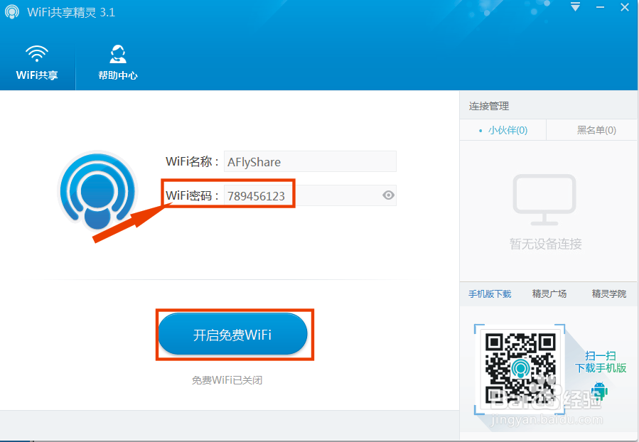Open the title bar dropdown menu arrow

[x=575, y=7]
